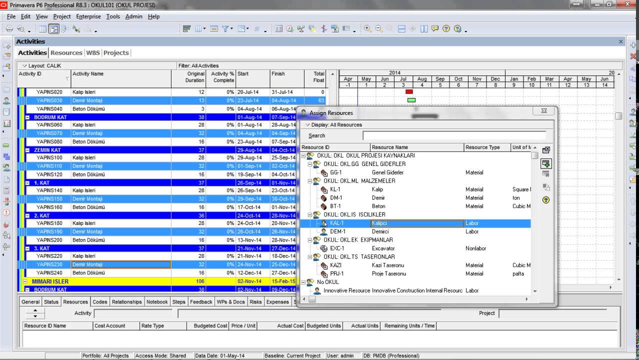The width and height of the screenshot is (639, 360).
Task: Click the BT-1 material icon
Action: point(324,206)
